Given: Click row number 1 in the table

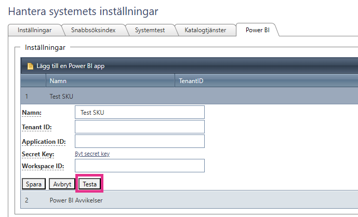Looking at the screenshot, I should coord(26,96).
